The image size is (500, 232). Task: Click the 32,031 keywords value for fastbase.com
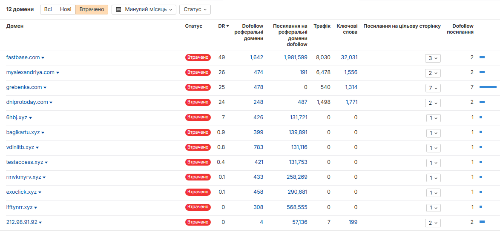click(349, 57)
